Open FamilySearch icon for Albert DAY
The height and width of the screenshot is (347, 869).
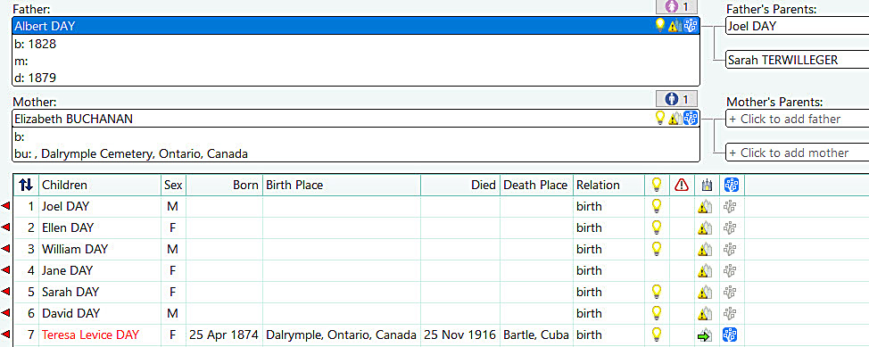click(690, 25)
